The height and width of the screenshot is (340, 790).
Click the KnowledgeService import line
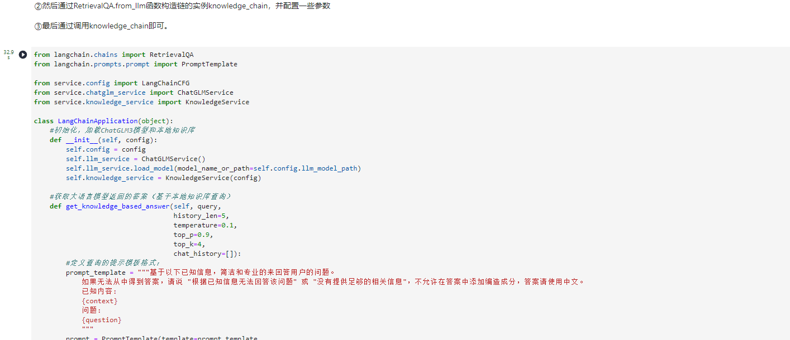pyautogui.click(x=141, y=102)
